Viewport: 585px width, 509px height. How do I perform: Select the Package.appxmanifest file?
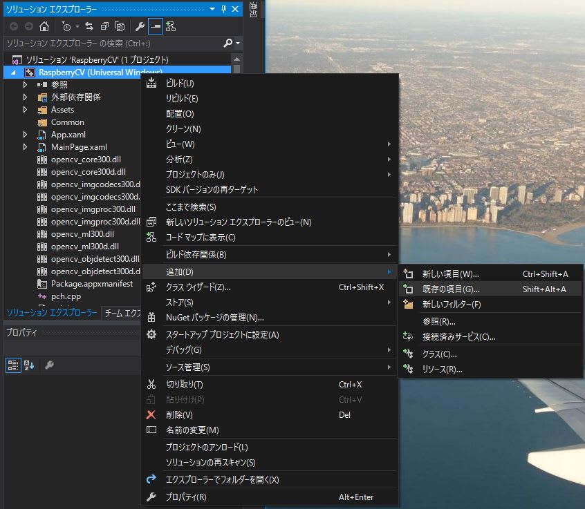tap(91, 284)
